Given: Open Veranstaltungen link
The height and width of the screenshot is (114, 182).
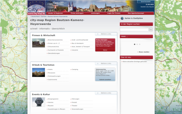Looking at the screenshot, I should pos(77,109).
